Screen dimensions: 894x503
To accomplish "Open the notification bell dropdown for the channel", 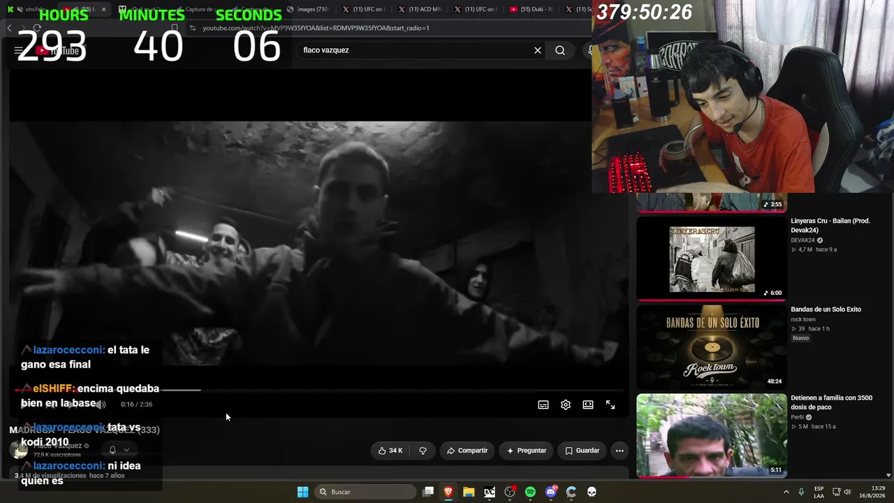I will 119,450.
